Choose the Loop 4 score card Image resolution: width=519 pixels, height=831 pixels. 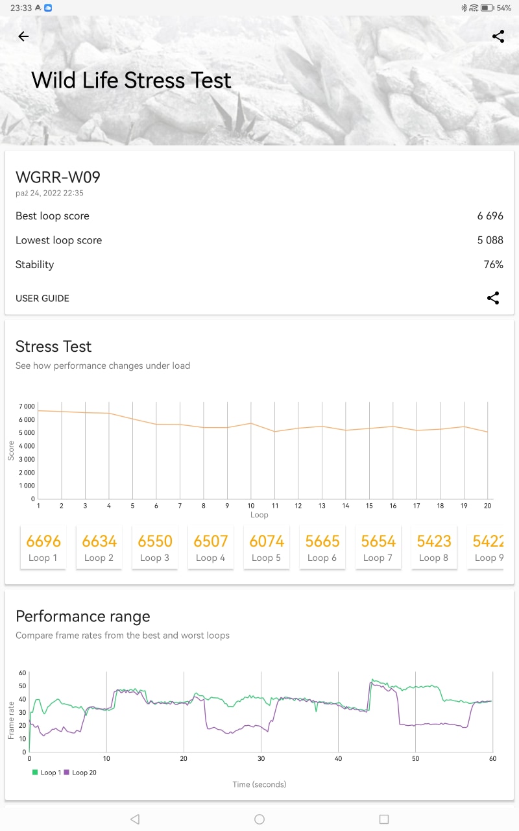[211, 547]
